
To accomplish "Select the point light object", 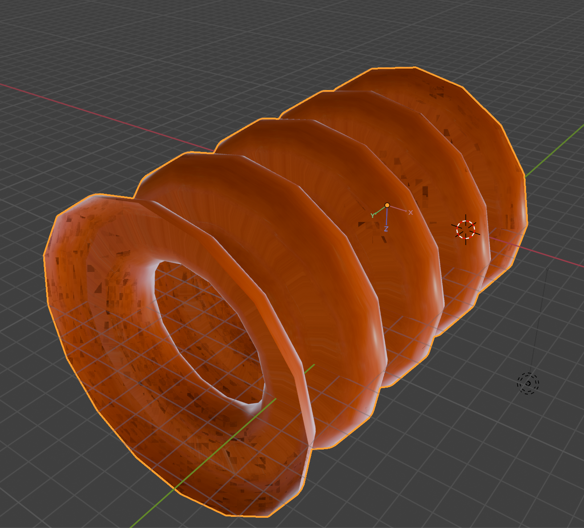I will (528, 383).
